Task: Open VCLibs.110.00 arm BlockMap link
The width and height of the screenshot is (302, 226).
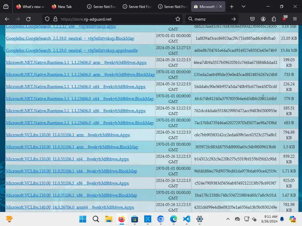Action: tap(72, 147)
